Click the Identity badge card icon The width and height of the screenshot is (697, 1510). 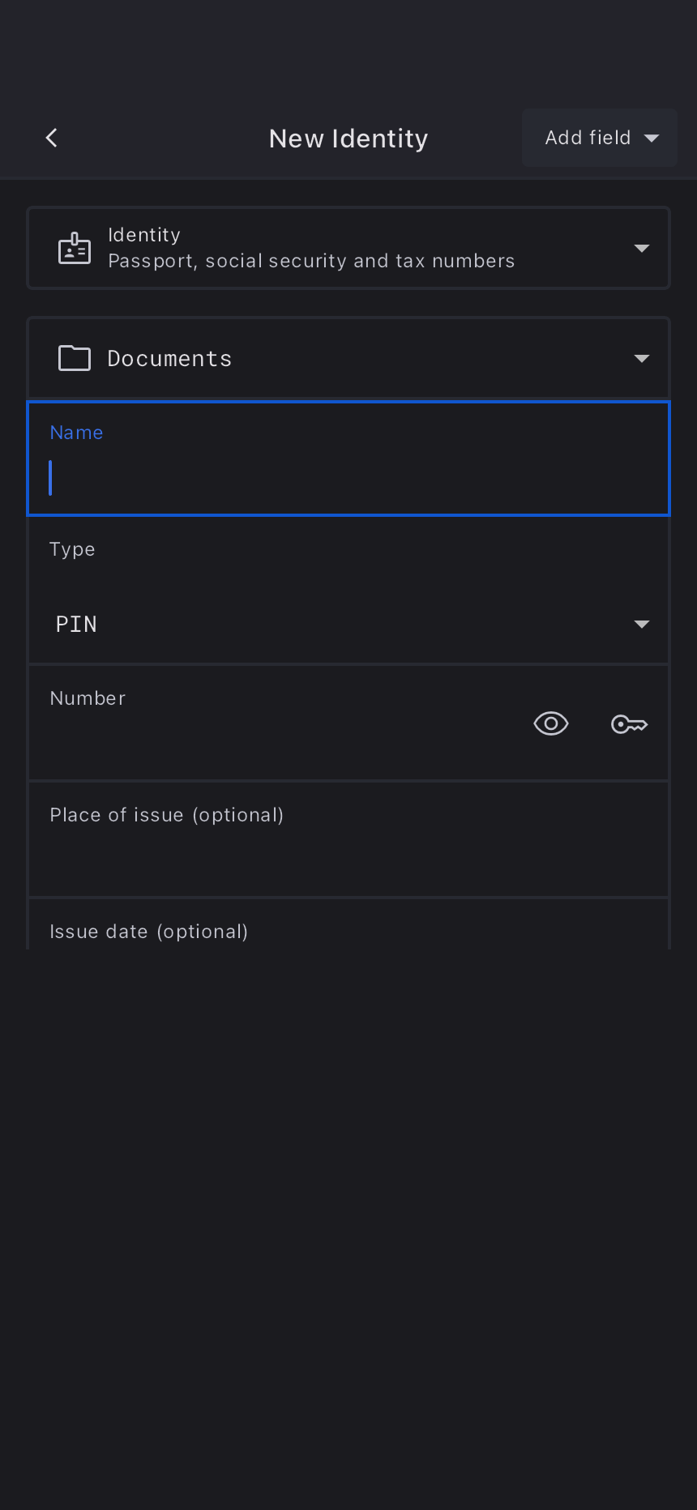[x=75, y=249]
